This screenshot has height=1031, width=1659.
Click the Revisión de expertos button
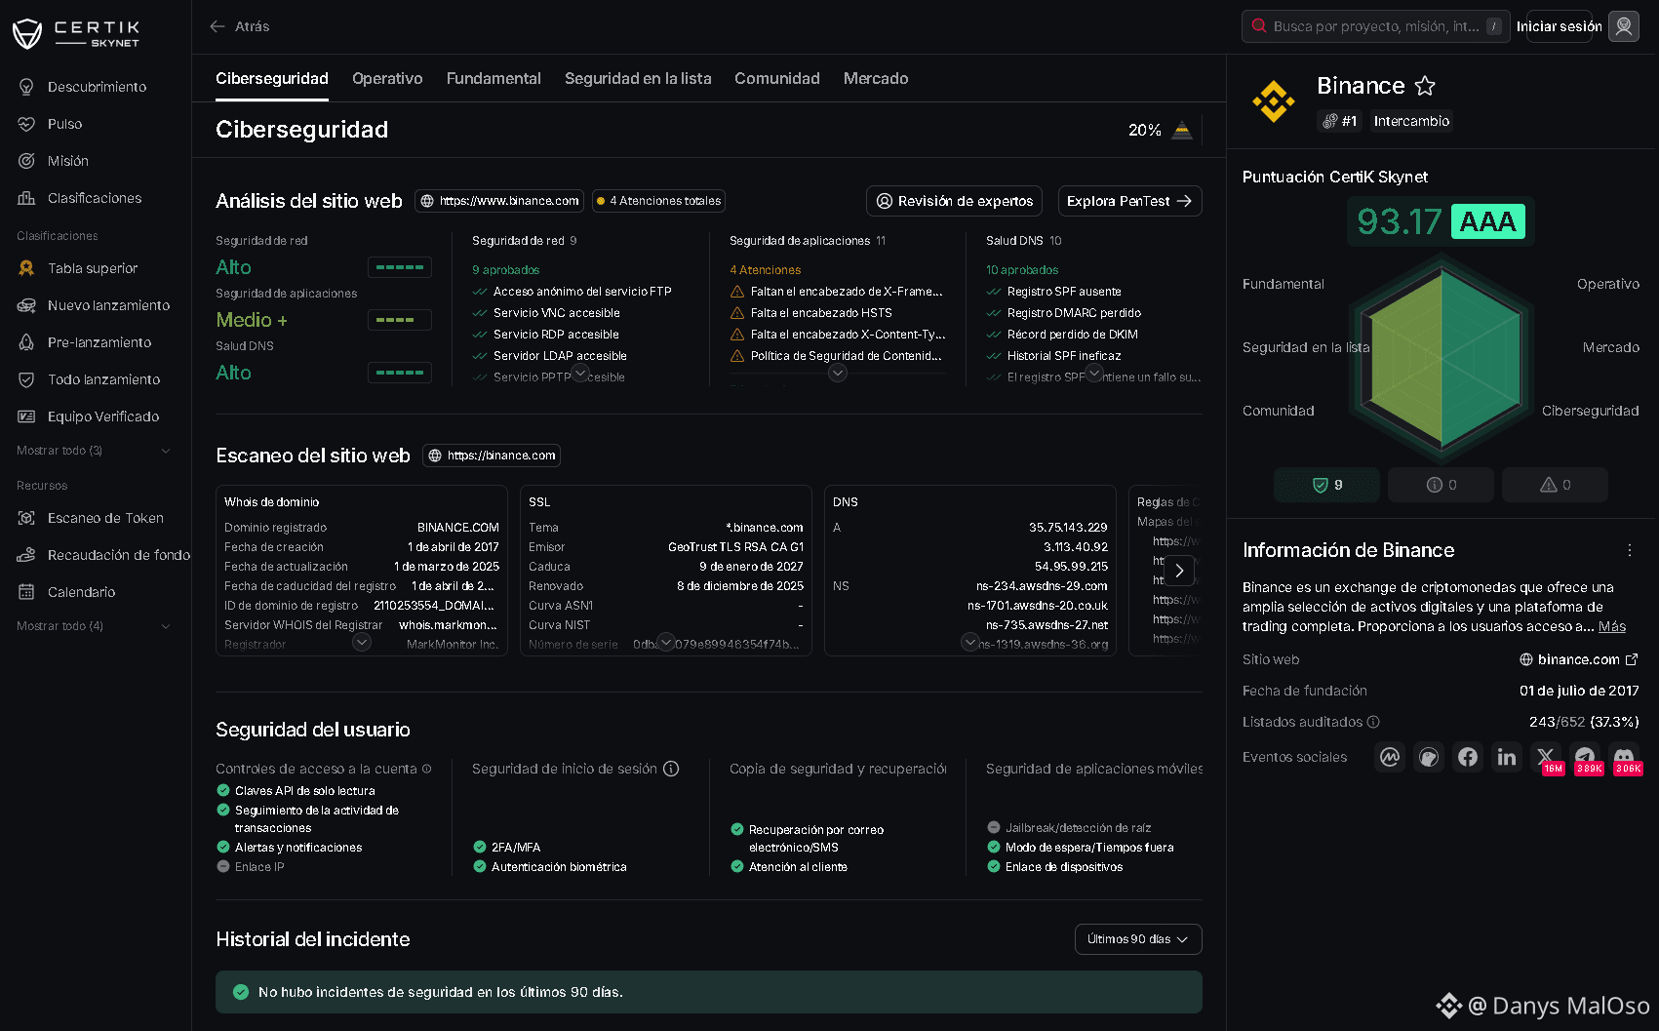954,201
